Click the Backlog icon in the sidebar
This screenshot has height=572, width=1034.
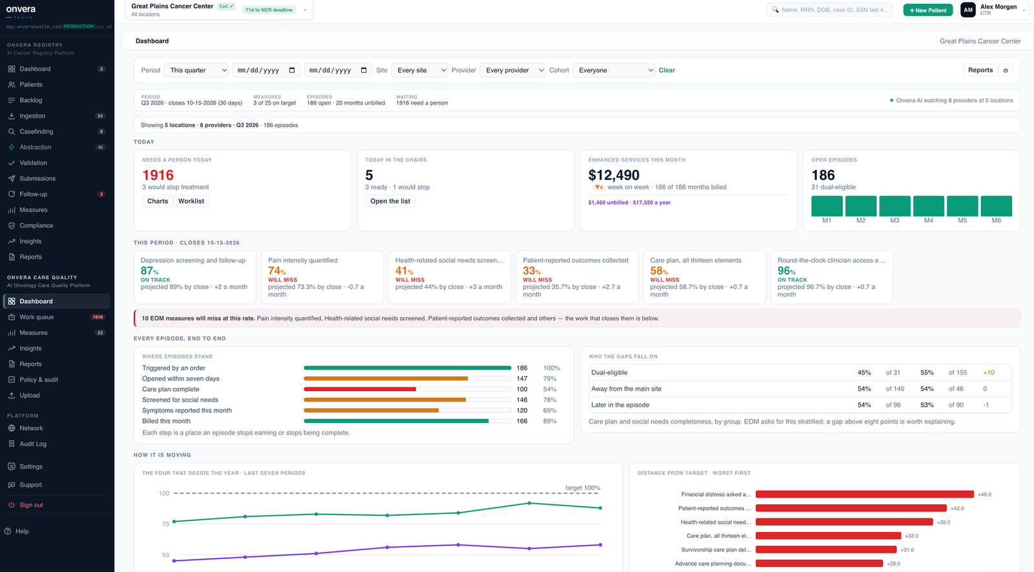pos(12,100)
